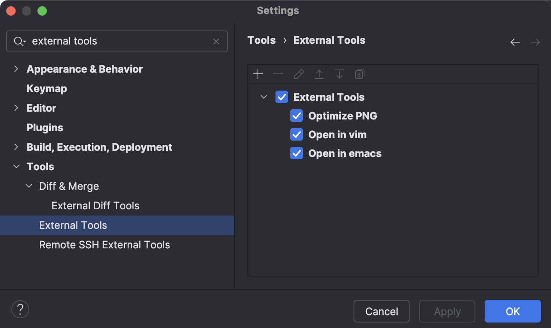551x328 pixels.
Task: Close the Settings window with red button
Action: 11,11
